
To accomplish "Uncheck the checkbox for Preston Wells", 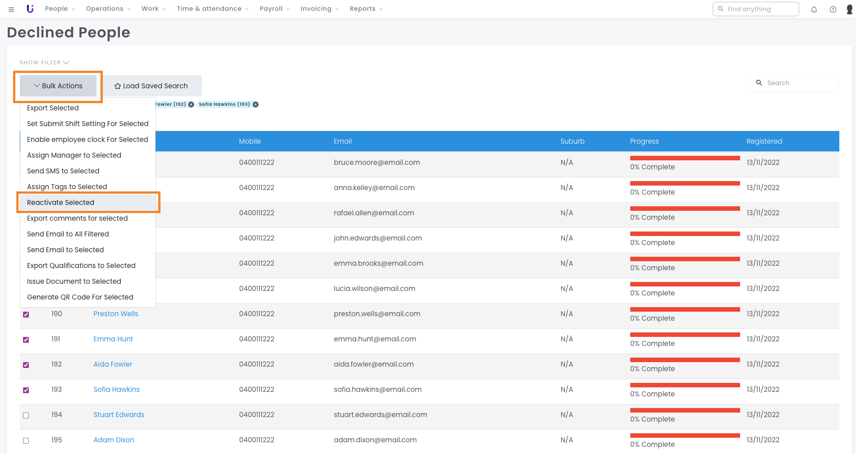I will [26, 314].
